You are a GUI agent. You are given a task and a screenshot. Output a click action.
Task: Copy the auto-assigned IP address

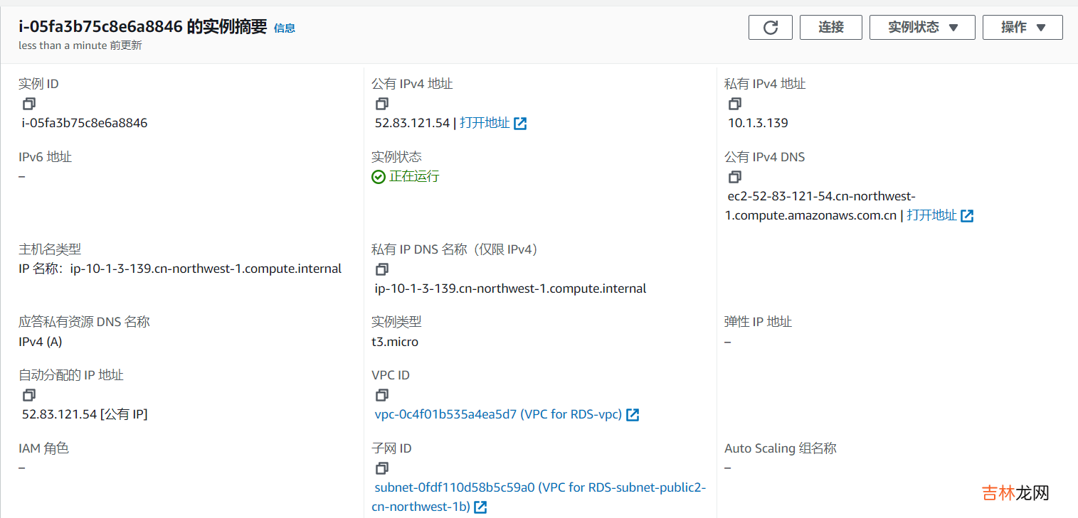pyautogui.click(x=29, y=394)
